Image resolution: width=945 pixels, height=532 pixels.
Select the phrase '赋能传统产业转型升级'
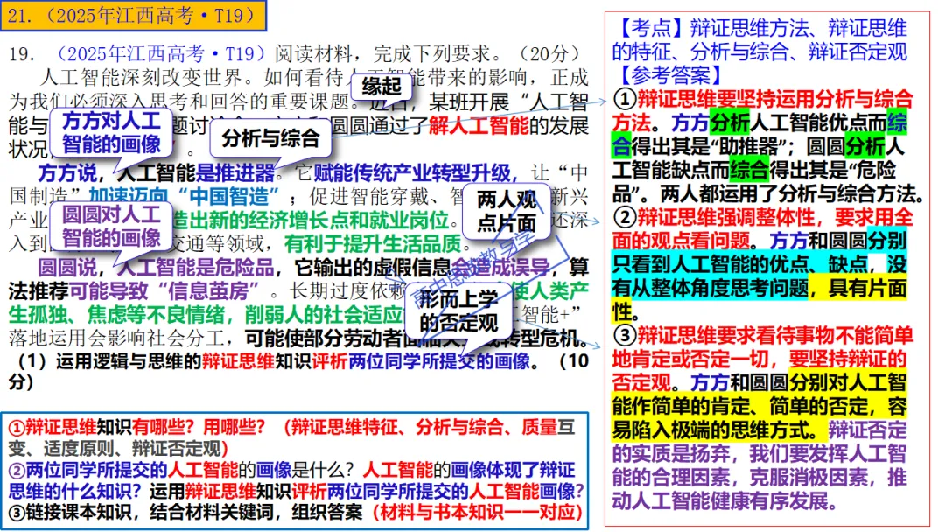tap(412, 173)
